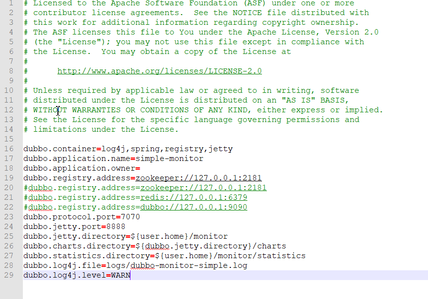This screenshot has height=299, width=428.
Task: Click the redis://127.0.0.1:6379 link
Action: click(x=193, y=197)
